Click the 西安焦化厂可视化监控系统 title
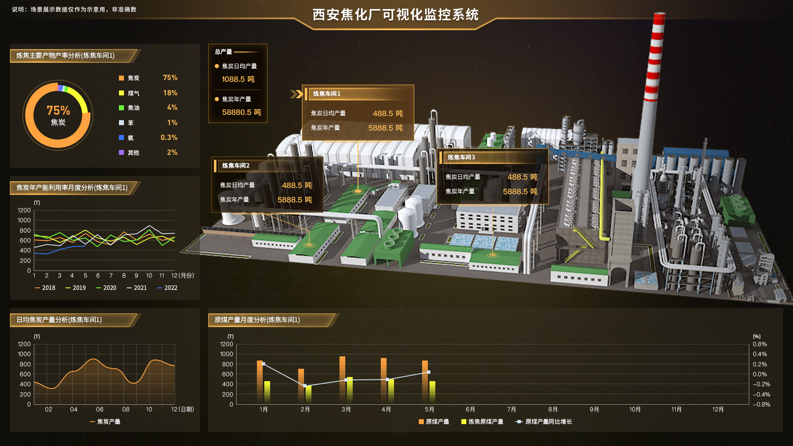Screen dimensions: 793x446 (395, 15)
